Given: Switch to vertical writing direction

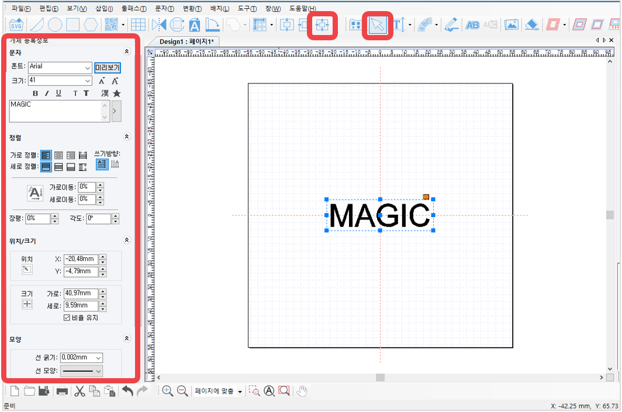Looking at the screenshot, I should point(115,164).
